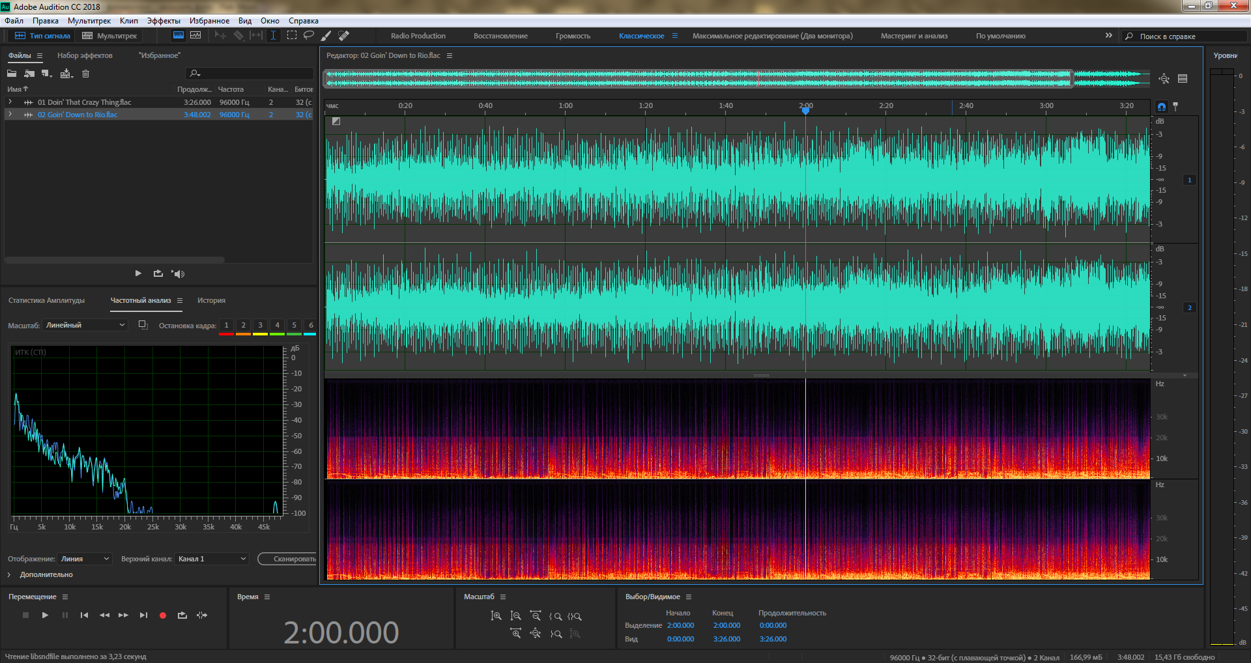
Task: Click the Open File folder icon
Action: pos(12,74)
